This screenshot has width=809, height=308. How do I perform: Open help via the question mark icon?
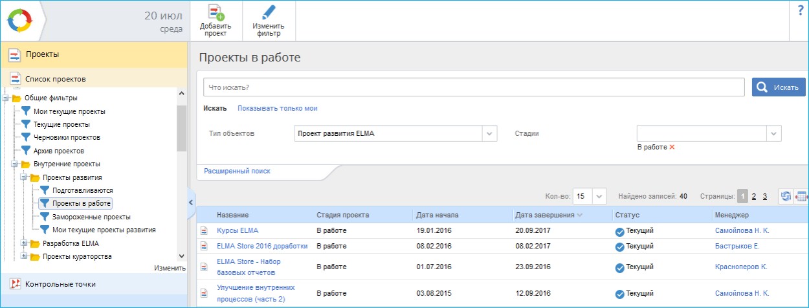point(800,10)
